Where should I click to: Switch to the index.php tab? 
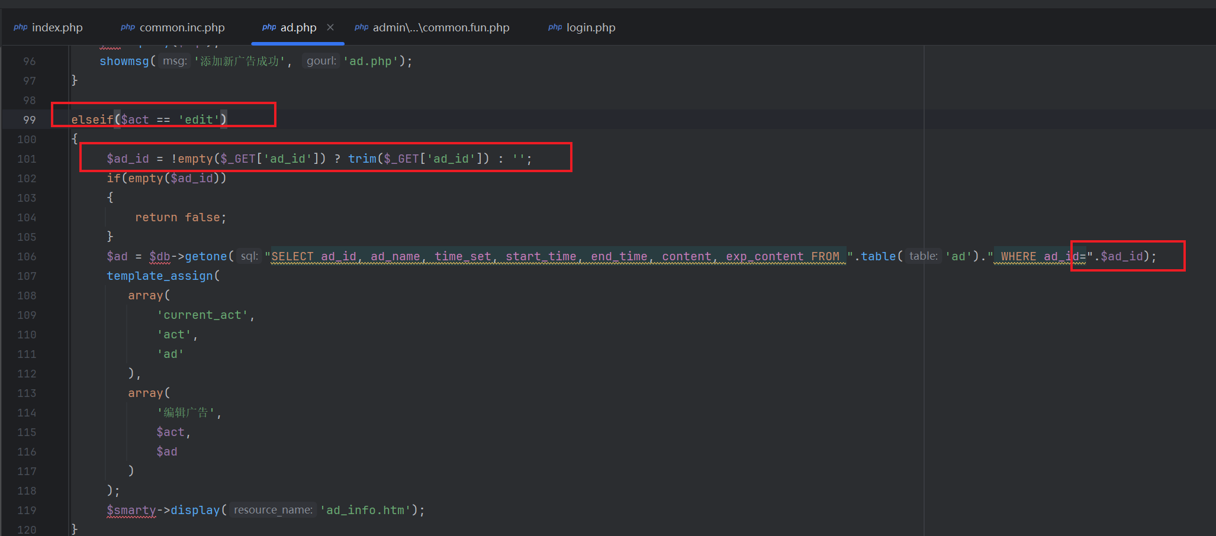(48, 27)
